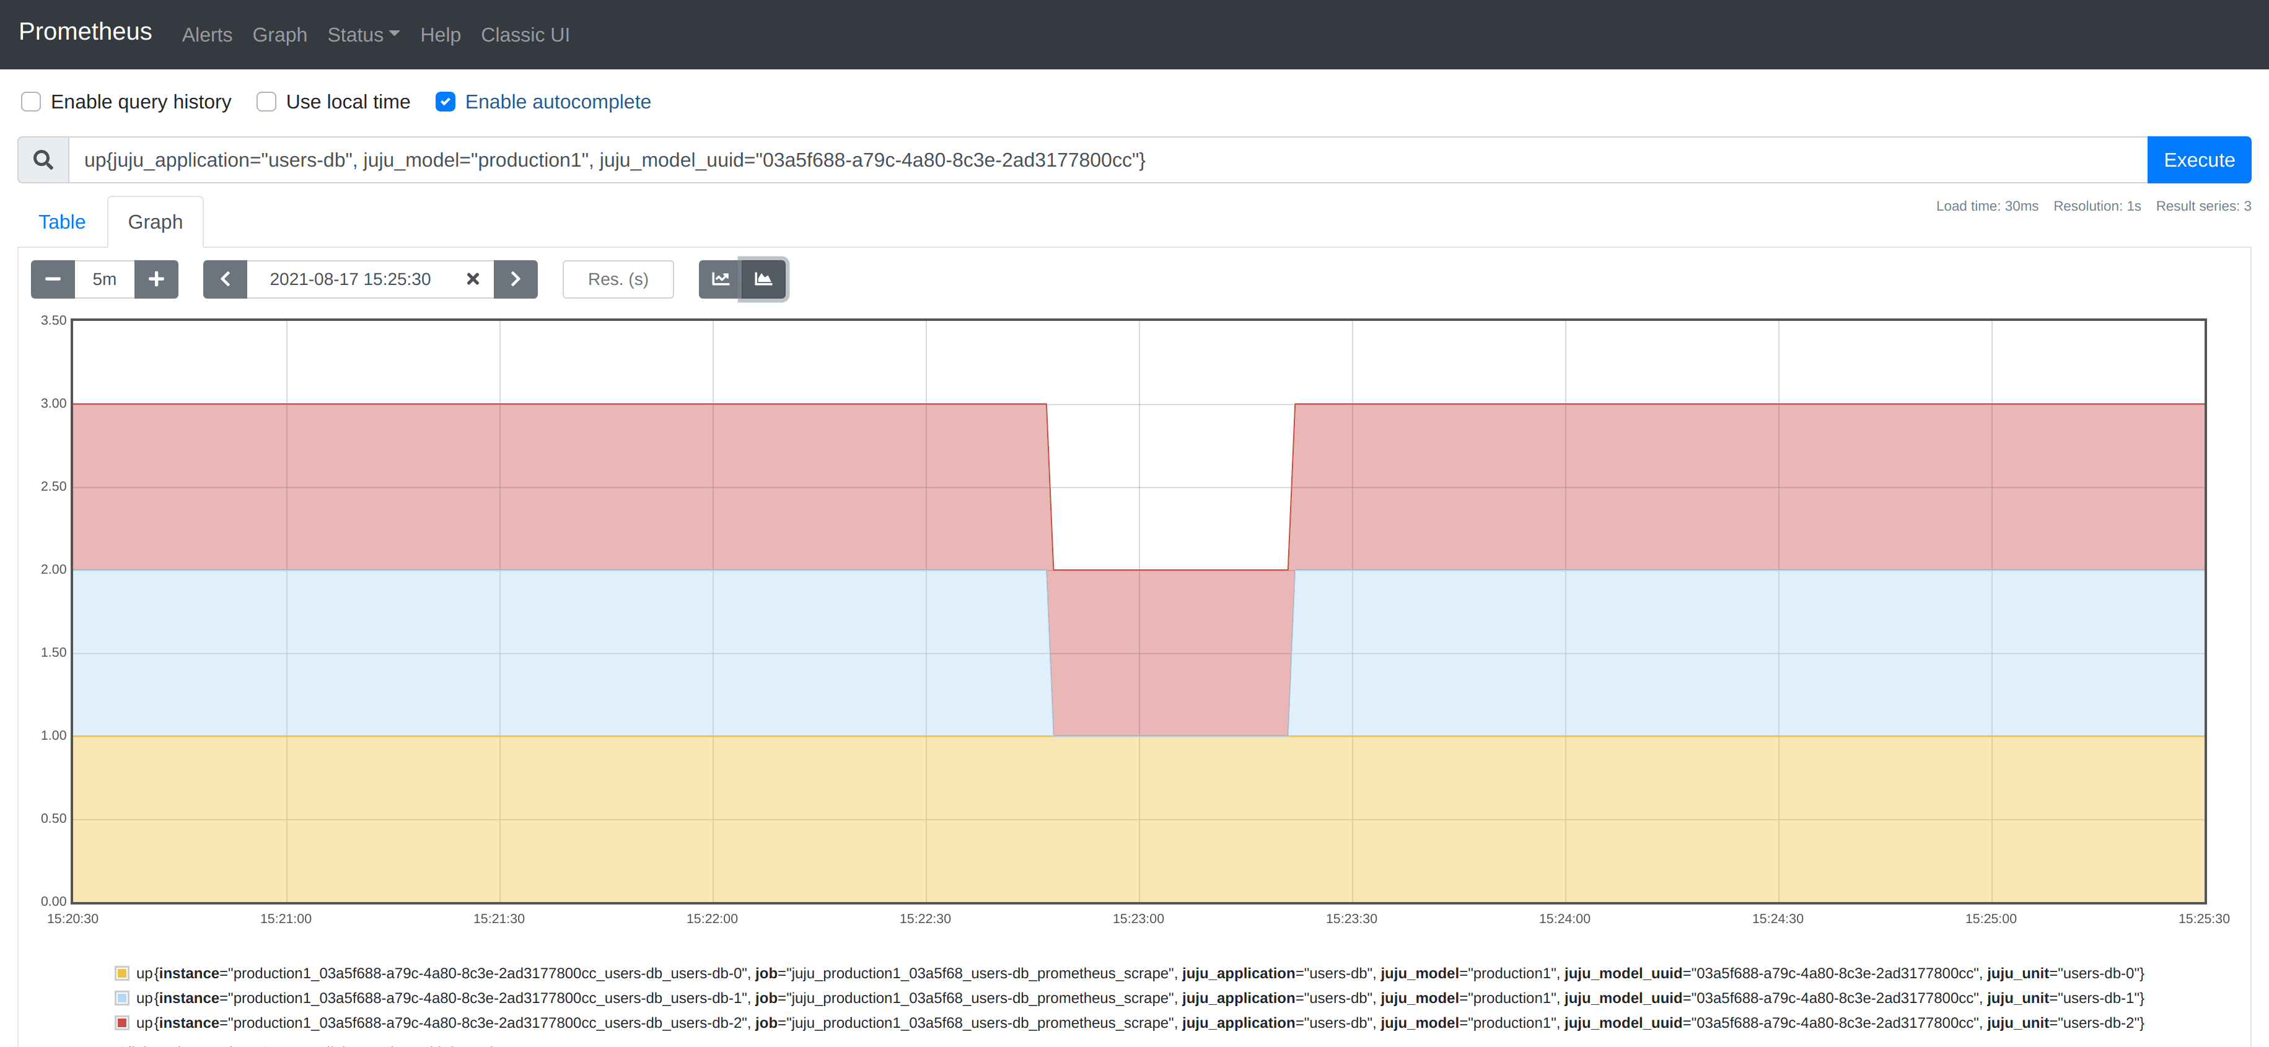
Task: Click the "Load time: 30ms" stat text
Action: (x=1986, y=206)
